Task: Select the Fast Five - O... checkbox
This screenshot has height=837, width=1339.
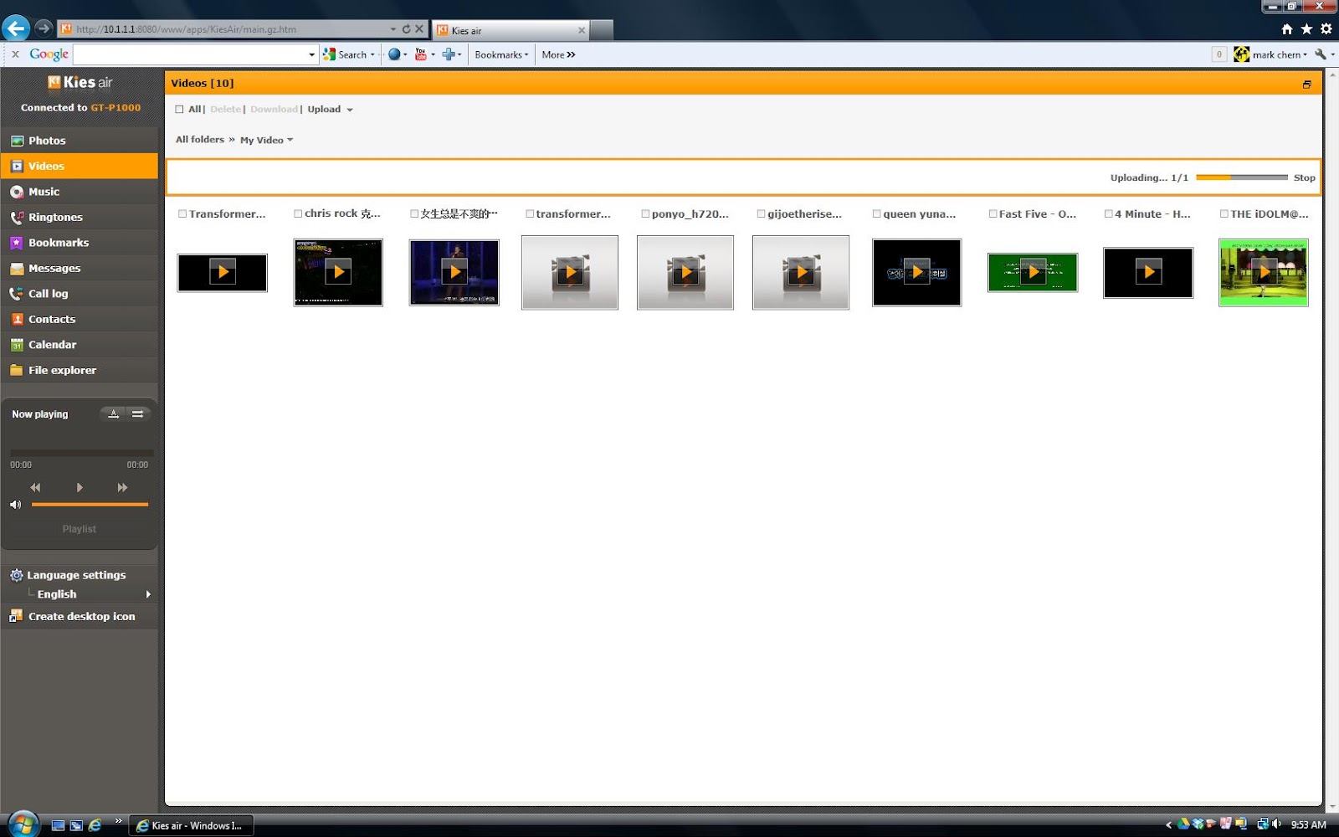Action: [993, 214]
